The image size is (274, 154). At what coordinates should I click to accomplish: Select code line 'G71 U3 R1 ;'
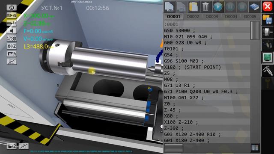(207, 86)
